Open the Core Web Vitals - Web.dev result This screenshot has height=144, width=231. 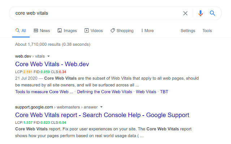coord(52,64)
